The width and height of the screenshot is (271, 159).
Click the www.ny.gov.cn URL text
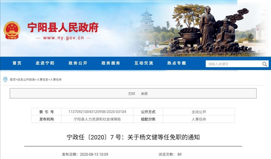click(63, 38)
